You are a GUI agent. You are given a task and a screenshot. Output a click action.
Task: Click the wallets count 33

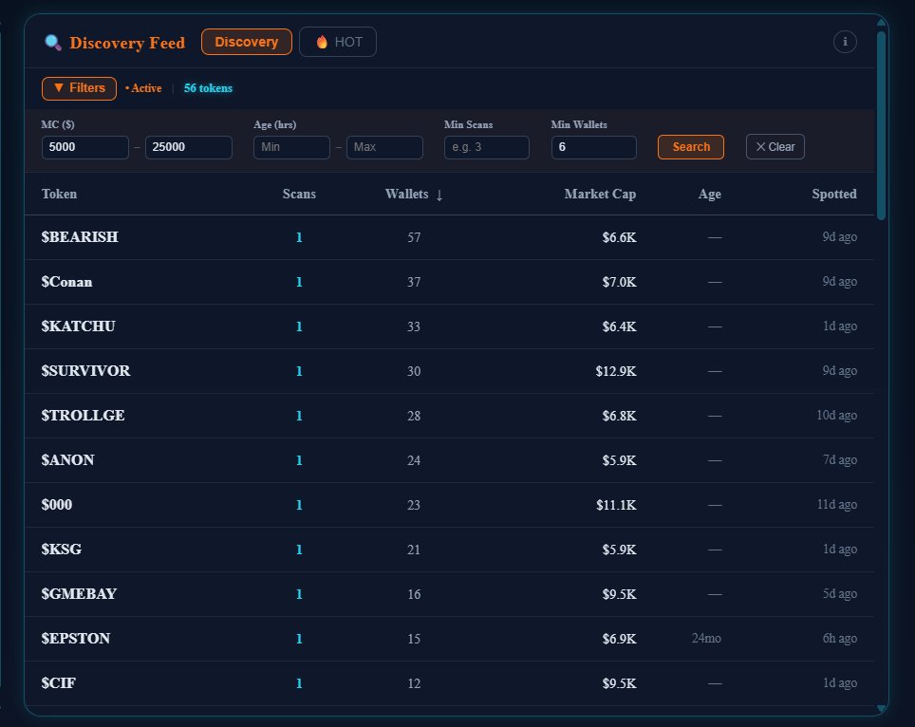pos(414,326)
